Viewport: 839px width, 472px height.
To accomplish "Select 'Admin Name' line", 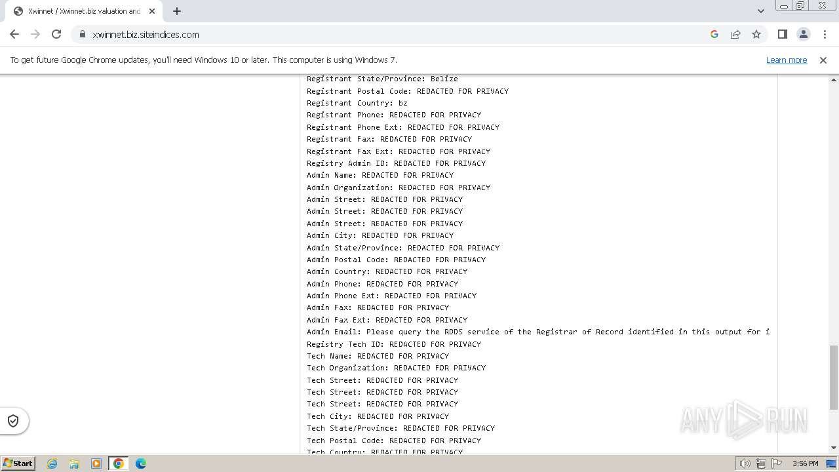I will tap(380, 175).
